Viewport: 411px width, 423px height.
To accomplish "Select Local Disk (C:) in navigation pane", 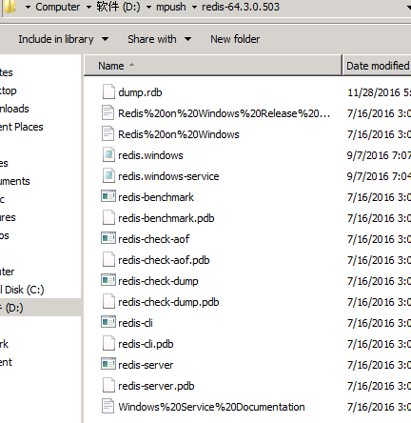I will [x=22, y=290].
